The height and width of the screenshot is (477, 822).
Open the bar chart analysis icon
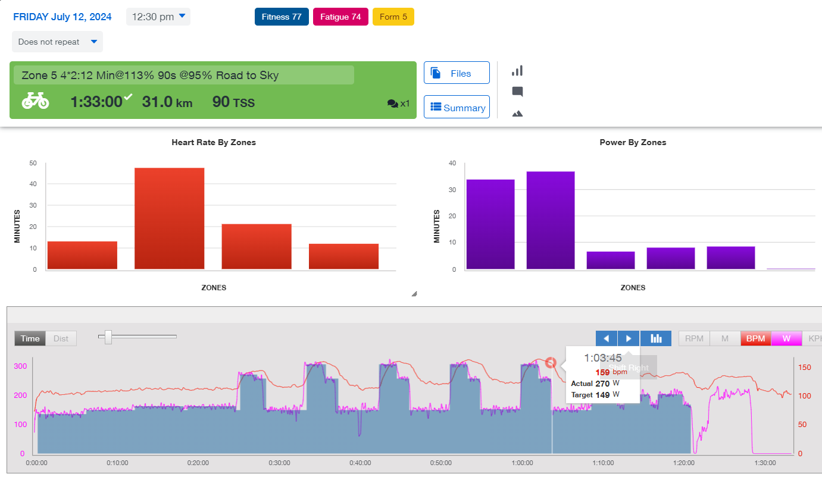click(x=517, y=71)
